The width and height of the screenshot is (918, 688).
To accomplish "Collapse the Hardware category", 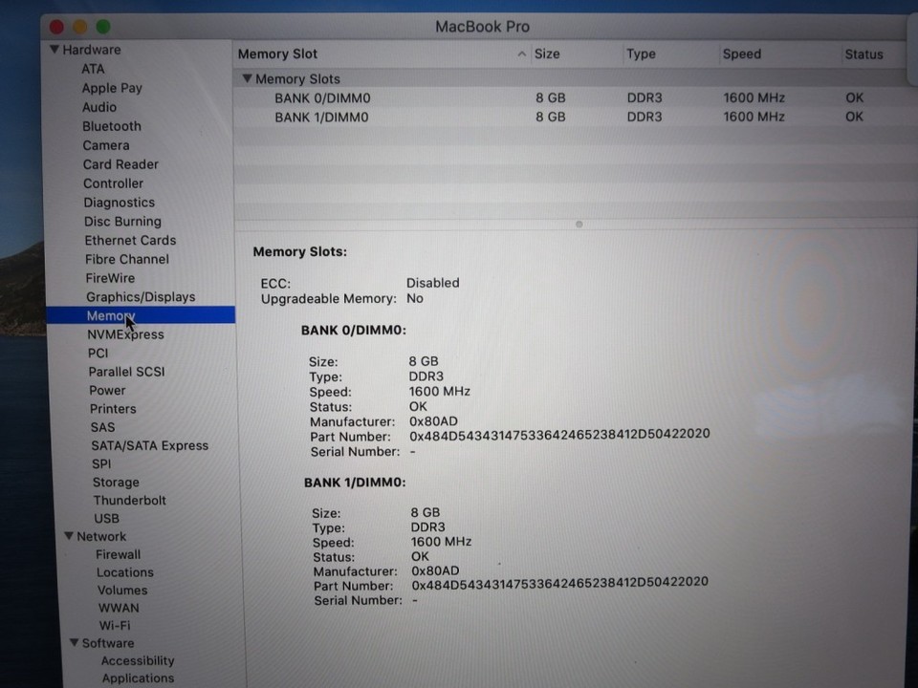I will tap(55, 49).
